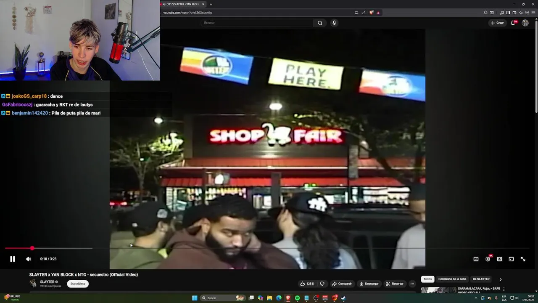This screenshot has height=303, width=538.
Task: Switch to theater mode view
Action: tap(499, 259)
